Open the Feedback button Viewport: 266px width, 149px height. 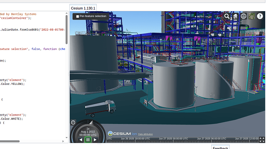tap(221, 147)
